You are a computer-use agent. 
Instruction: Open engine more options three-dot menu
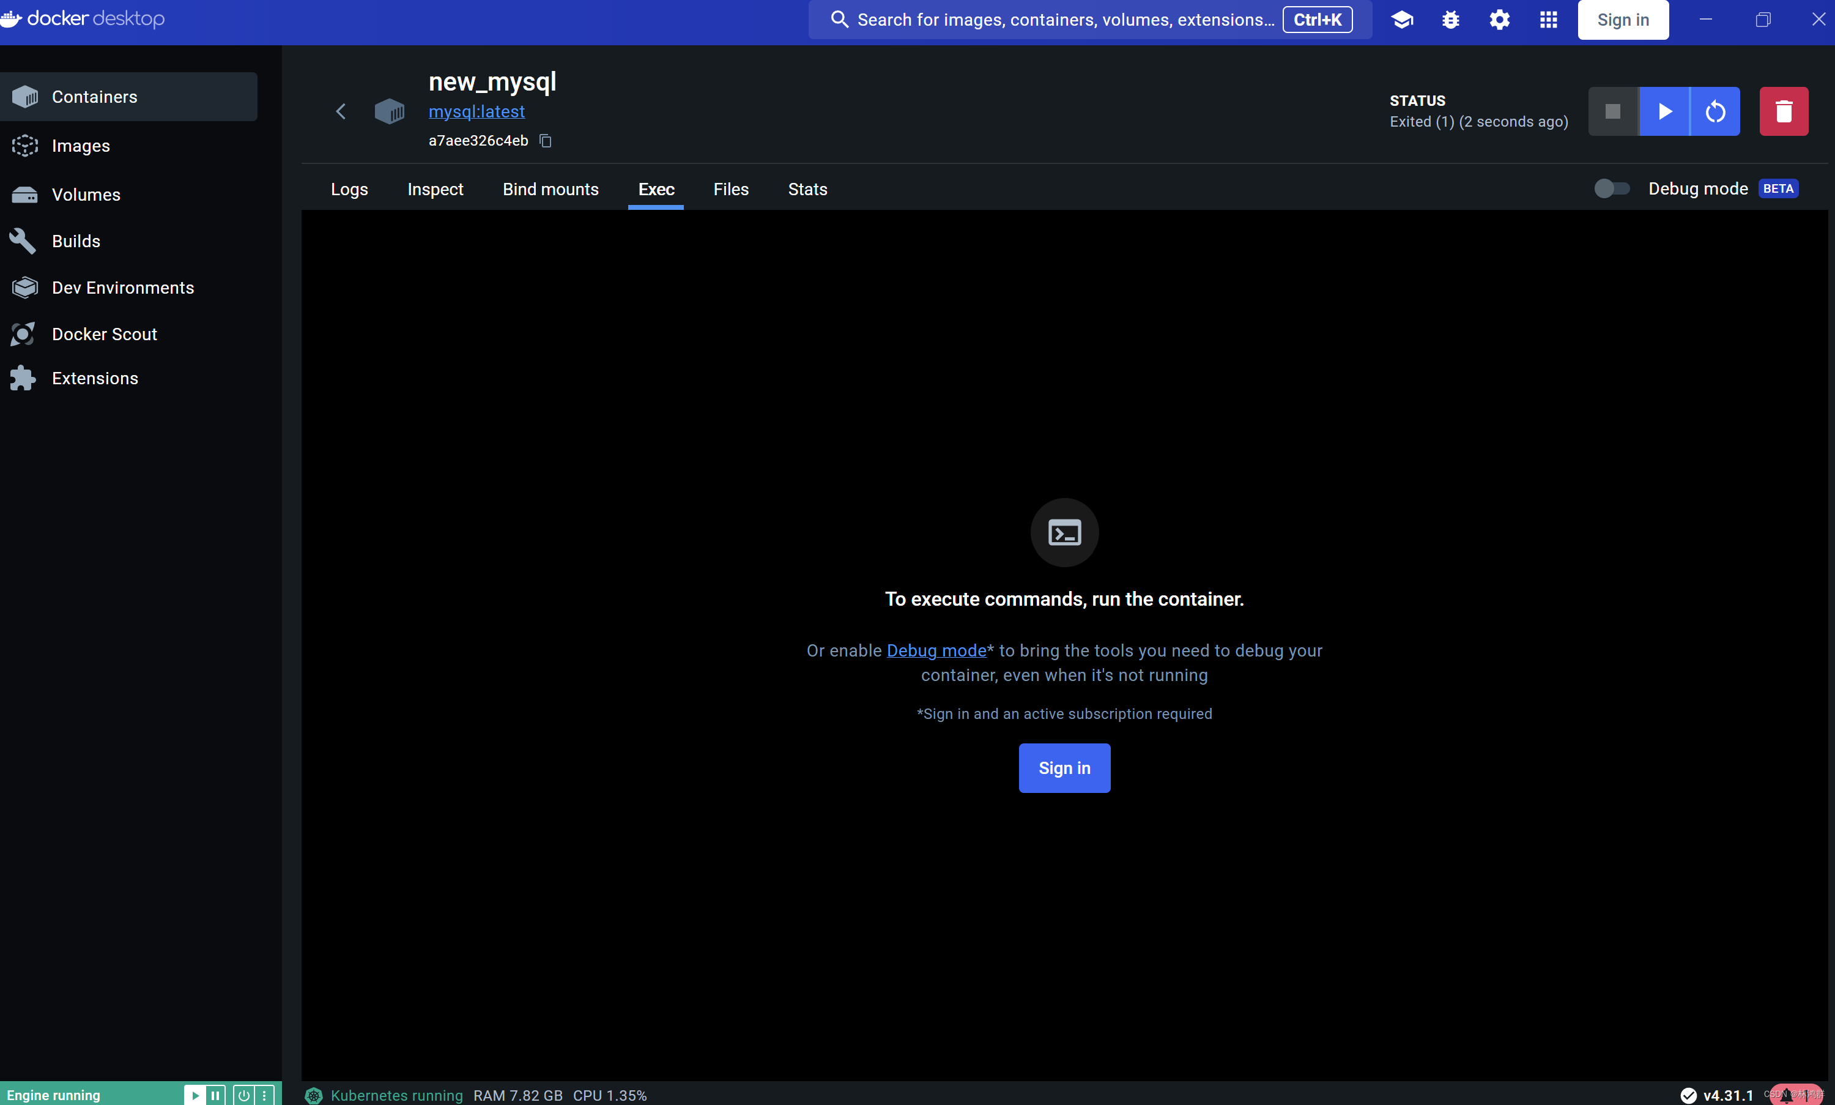click(x=264, y=1095)
